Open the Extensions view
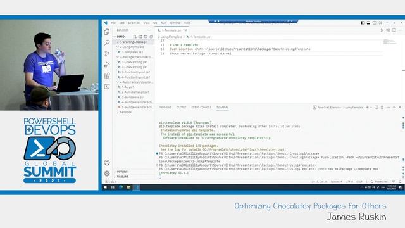This screenshot has height=228, width=405. [107, 75]
